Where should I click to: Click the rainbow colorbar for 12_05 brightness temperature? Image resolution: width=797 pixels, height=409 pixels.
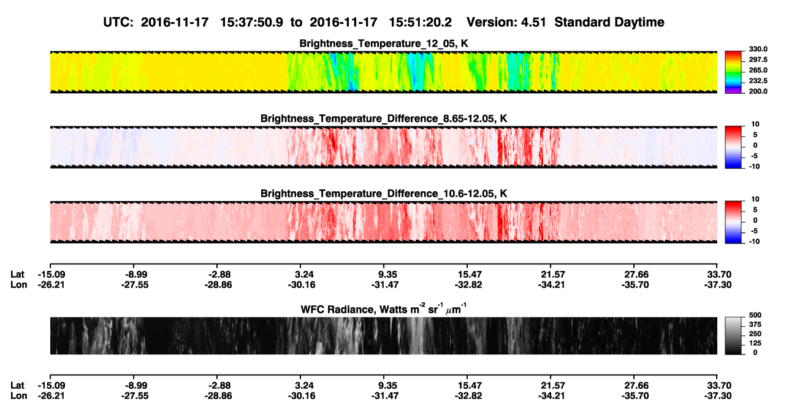coord(734,72)
